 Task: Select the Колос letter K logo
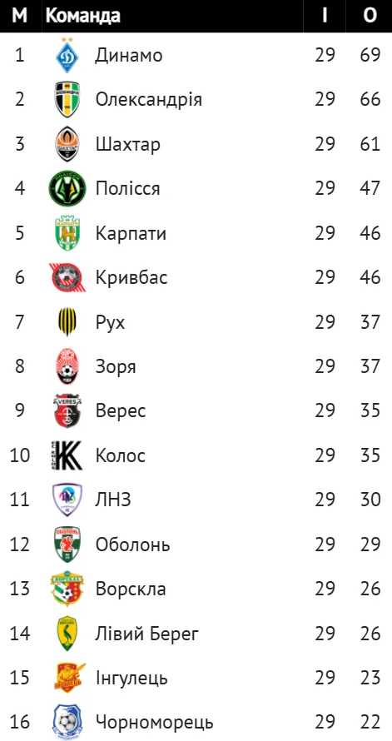(66, 455)
